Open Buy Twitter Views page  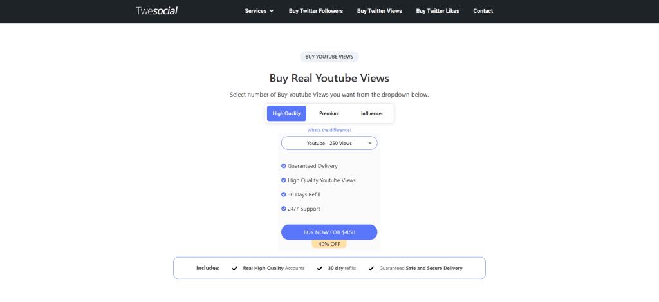[x=380, y=11]
